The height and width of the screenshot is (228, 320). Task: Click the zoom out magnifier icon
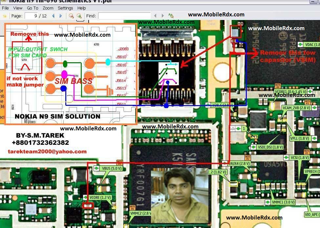tap(71, 16)
